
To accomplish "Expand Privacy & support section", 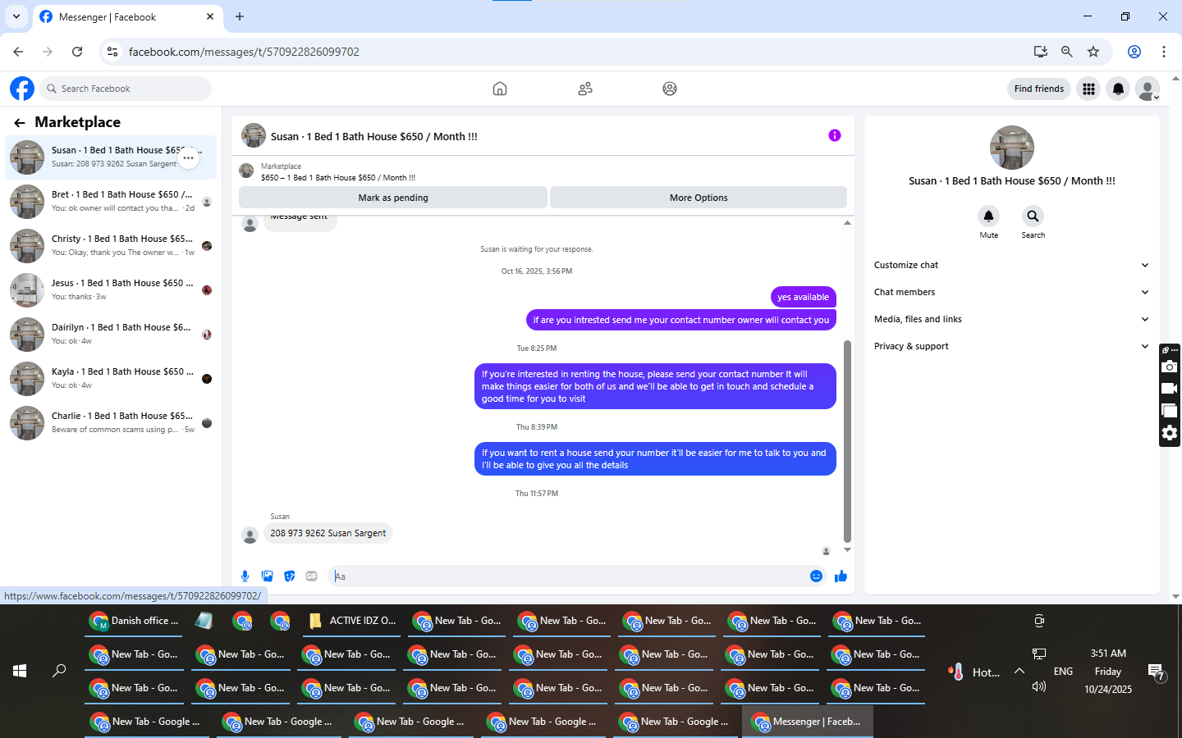I will pos(1011,346).
